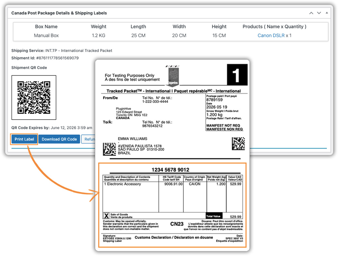Select the Shipment Id number text
338x257 pixels.
57,58
